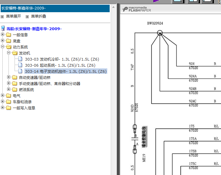Select the 自动变速器/驱动桥 label

point(35,78)
